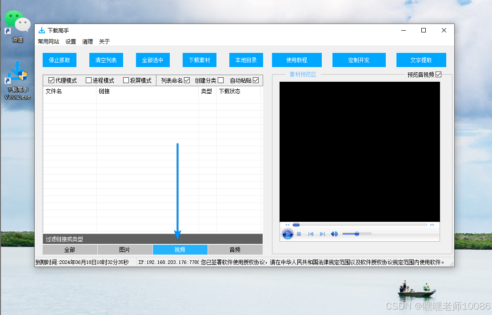Switch to the 图片 filter tab
The image size is (492, 315).
(125, 250)
